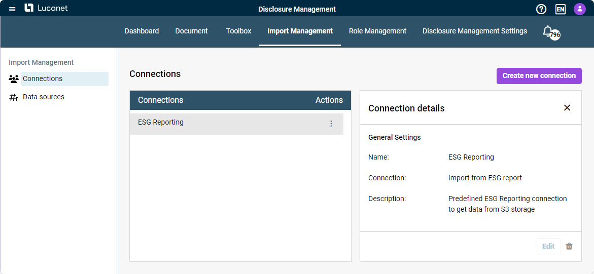Open the Document tab
The image size is (594, 274).
point(191,31)
